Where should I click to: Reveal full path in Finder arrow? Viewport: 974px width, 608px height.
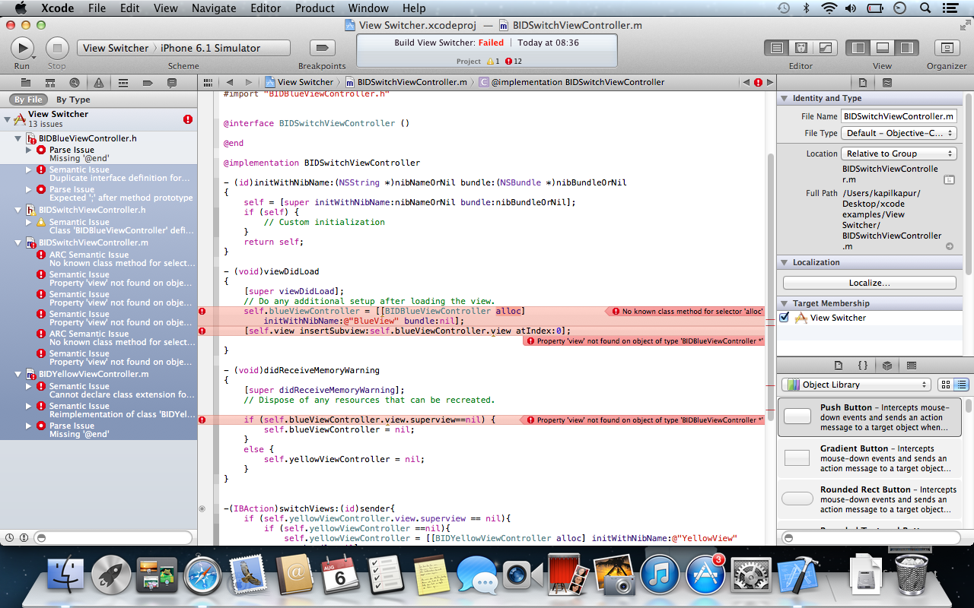click(950, 246)
